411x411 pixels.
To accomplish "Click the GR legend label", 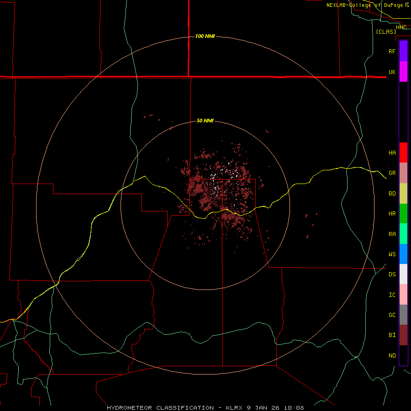I will 392,173.
